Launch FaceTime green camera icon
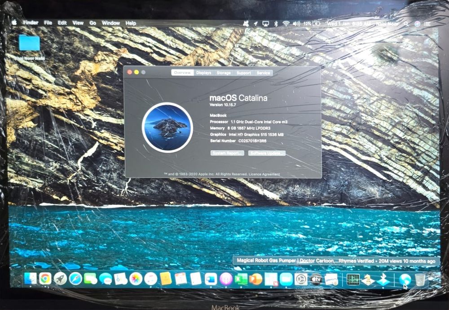 coord(91,279)
